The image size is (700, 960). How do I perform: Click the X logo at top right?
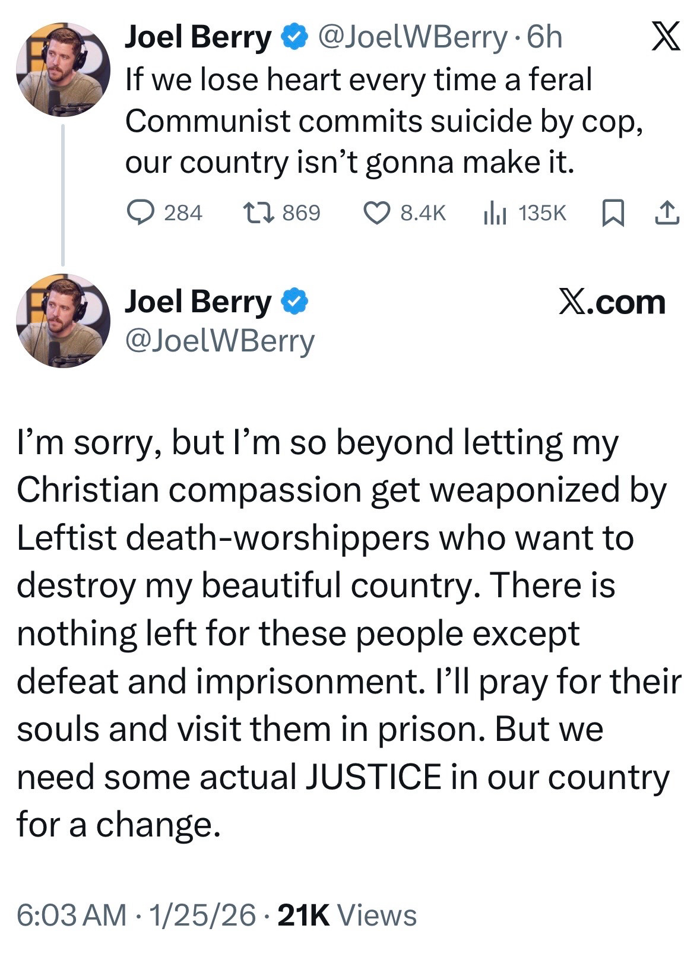[666, 37]
